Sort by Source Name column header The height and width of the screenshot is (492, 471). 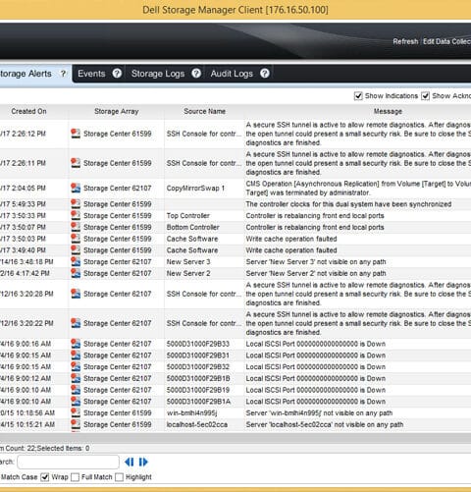point(204,111)
